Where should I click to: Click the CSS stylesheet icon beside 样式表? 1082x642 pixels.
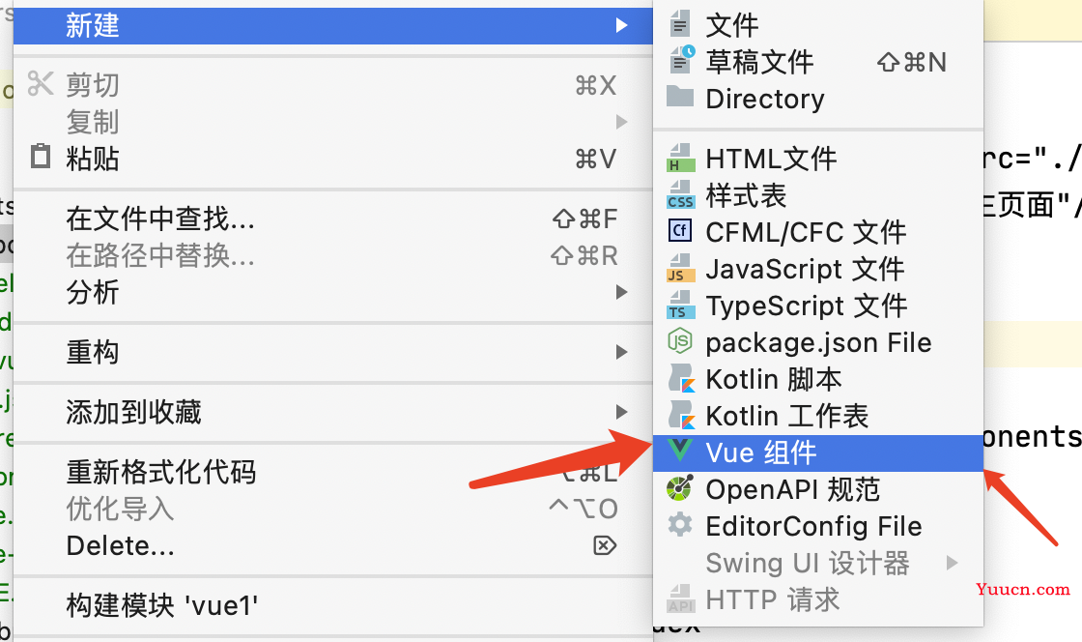680,194
